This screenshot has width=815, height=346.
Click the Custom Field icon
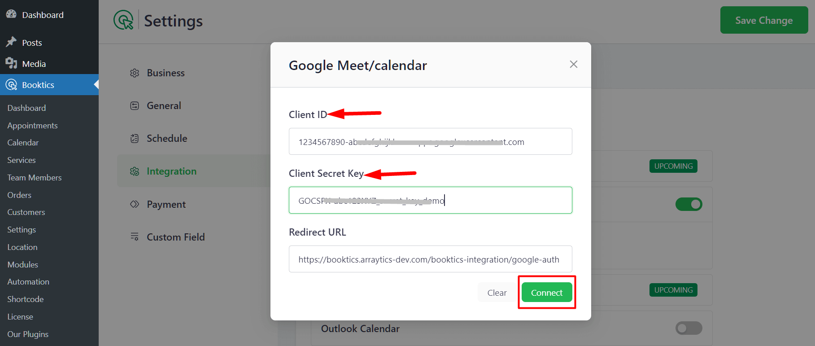(135, 237)
